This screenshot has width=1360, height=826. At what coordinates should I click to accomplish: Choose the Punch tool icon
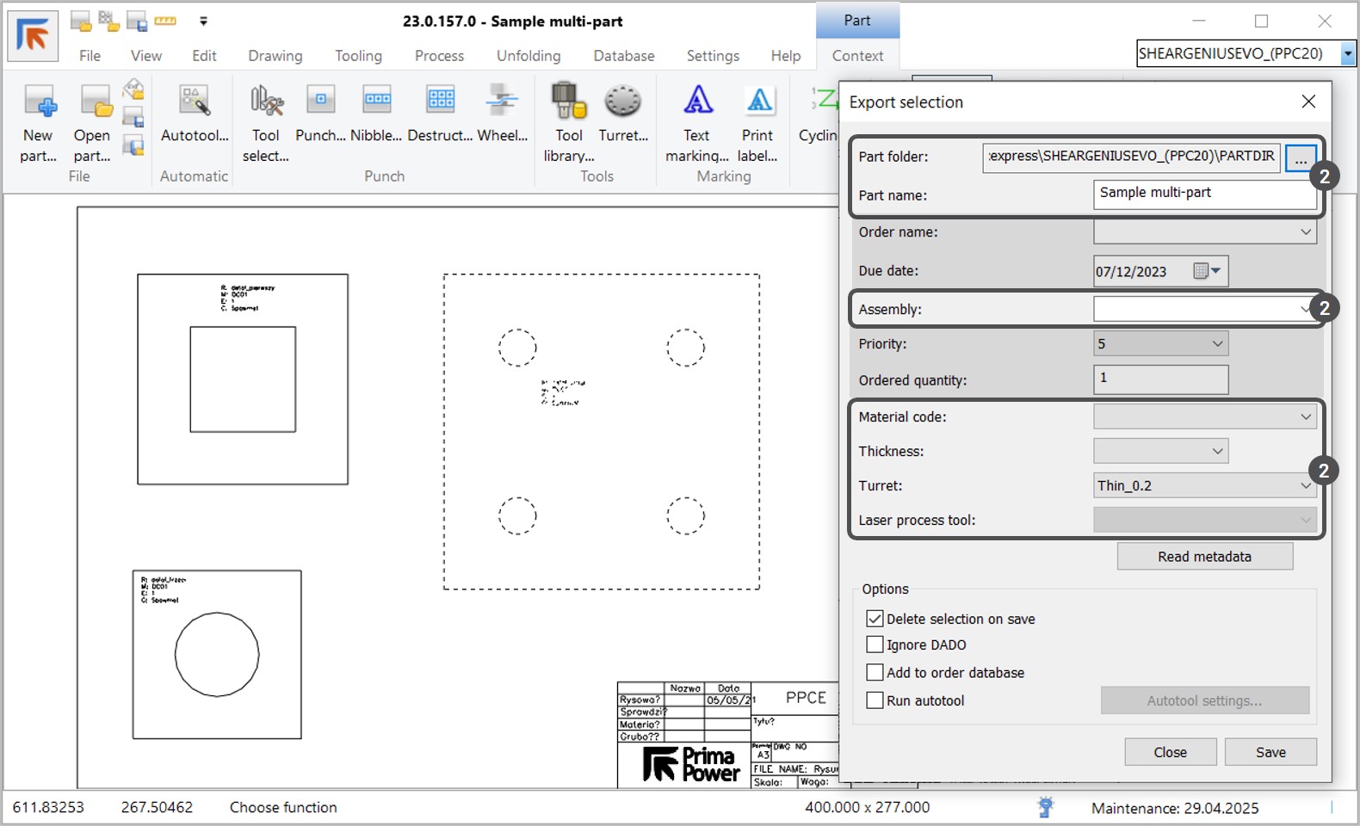320,102
